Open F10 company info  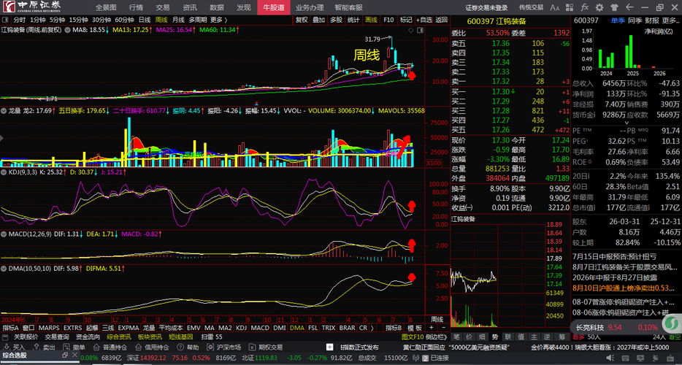tap(388, 20)
